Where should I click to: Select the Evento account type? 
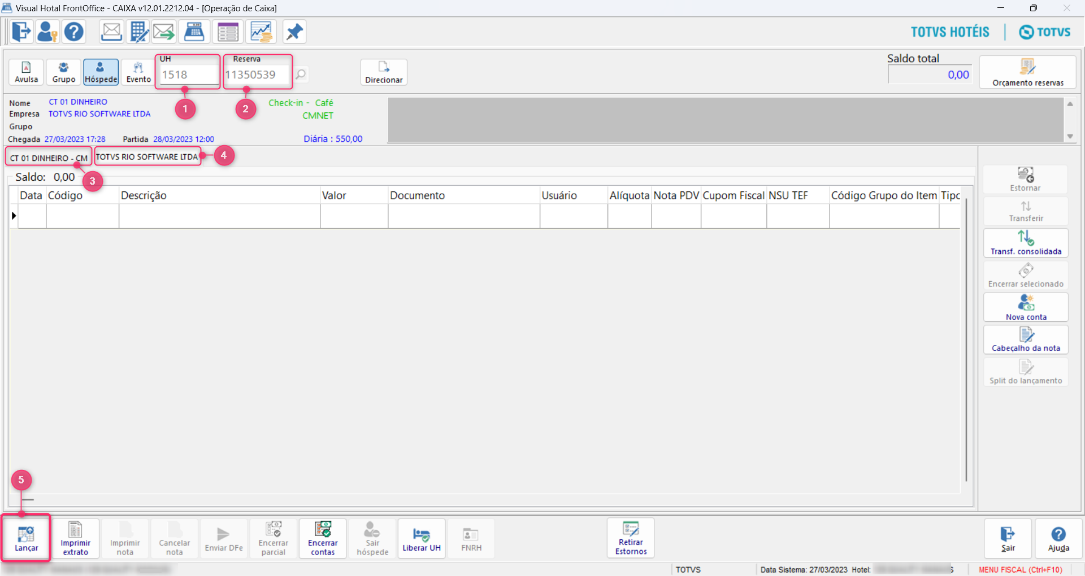pos(138,72)
